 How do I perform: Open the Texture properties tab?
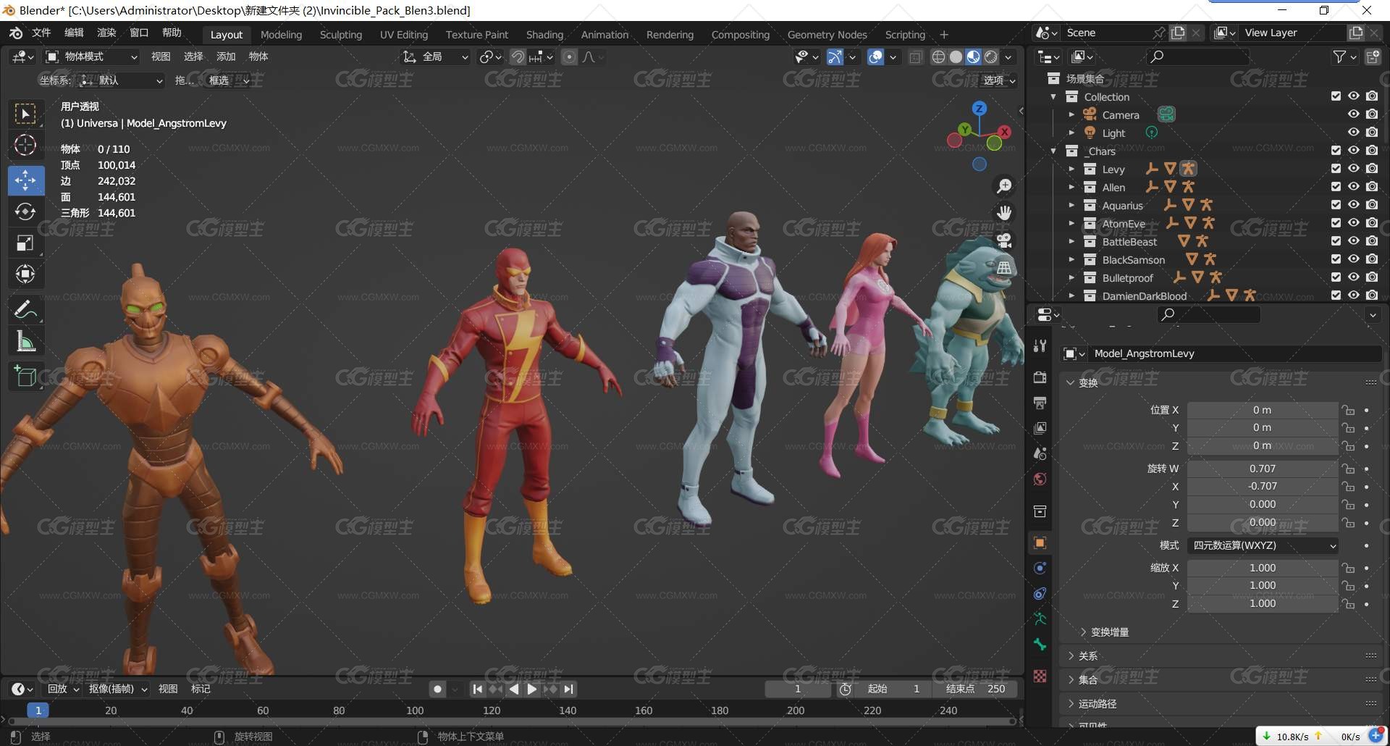click(x=1040, y=676)
